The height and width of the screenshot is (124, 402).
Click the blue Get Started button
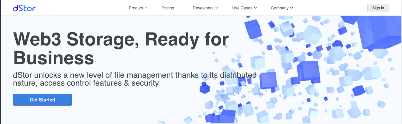coord(42,100)
